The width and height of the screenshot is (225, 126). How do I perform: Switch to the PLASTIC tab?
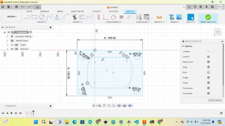pos(96,11)
